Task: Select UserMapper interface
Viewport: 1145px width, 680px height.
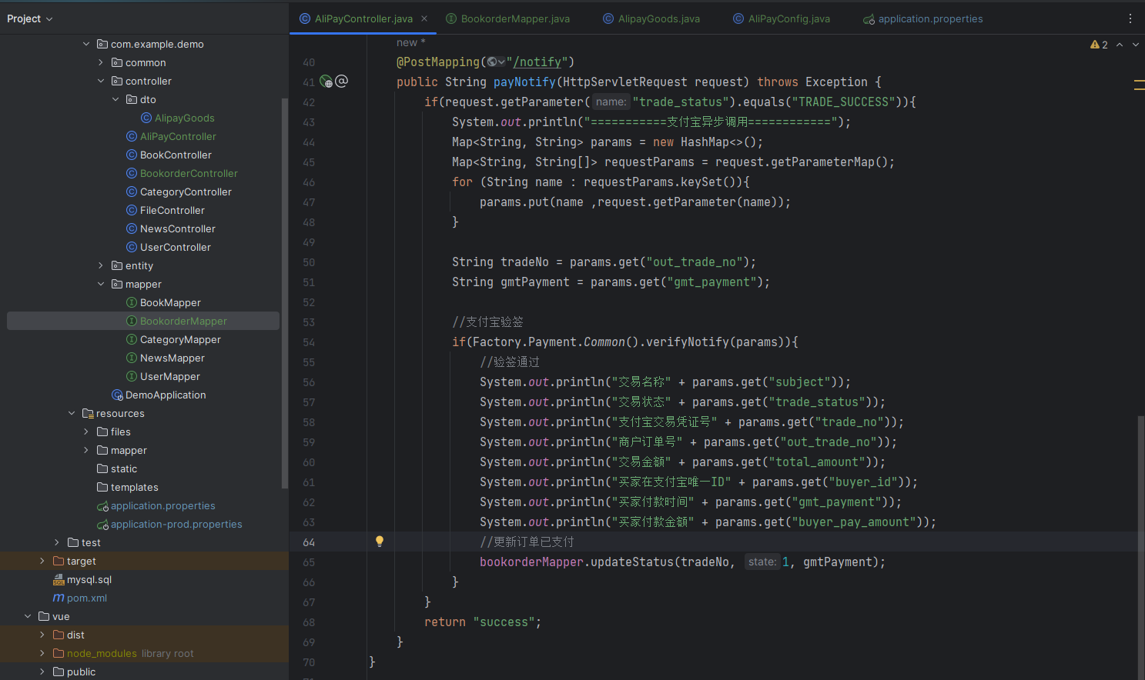Action: pos(163,376)
